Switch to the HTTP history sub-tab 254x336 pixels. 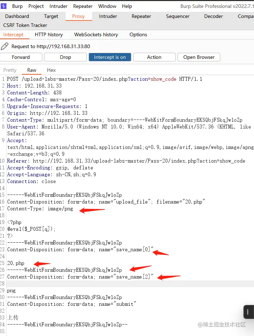pyautogui.click(x=49, y=35)
